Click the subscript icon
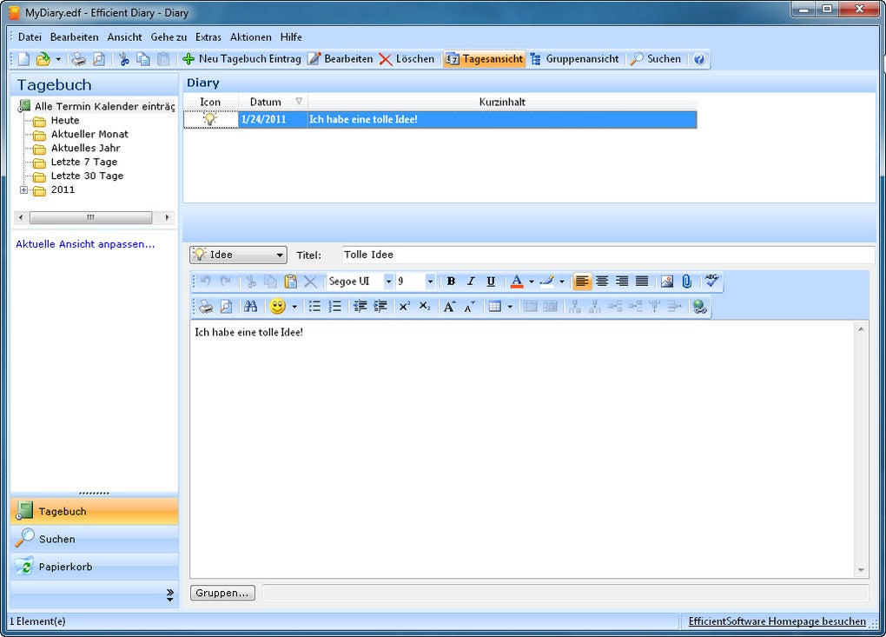 click(425, 307)
